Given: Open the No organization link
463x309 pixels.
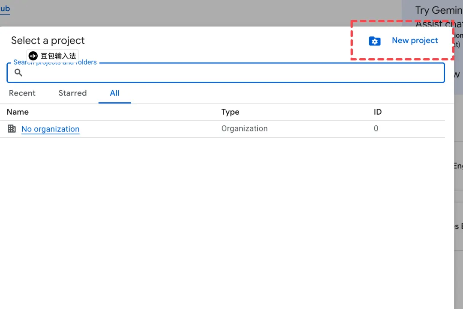Looking at the screenshot, I should coord(51,129).
